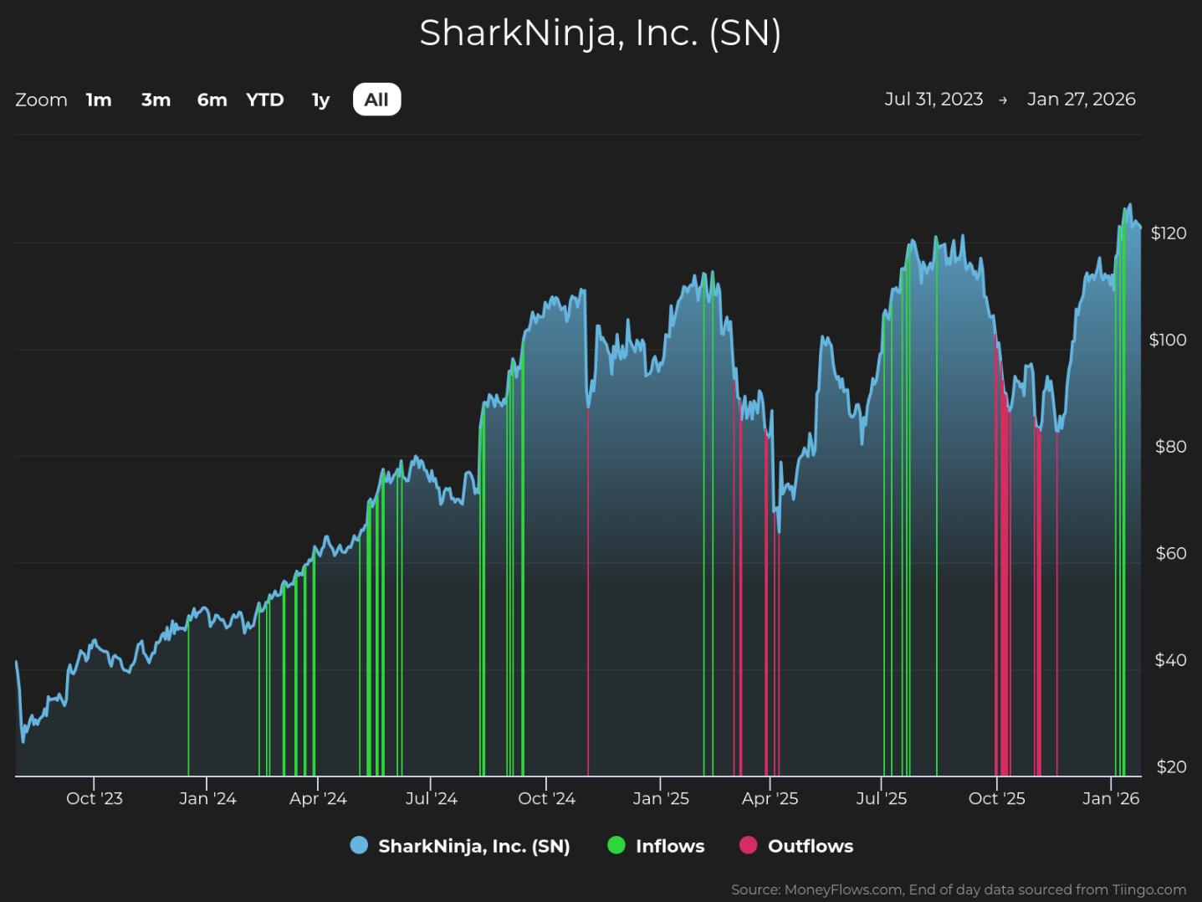The image size is (1202, 902).
Task: Click the Jan '25 axis label
Action: pos(661,798)
